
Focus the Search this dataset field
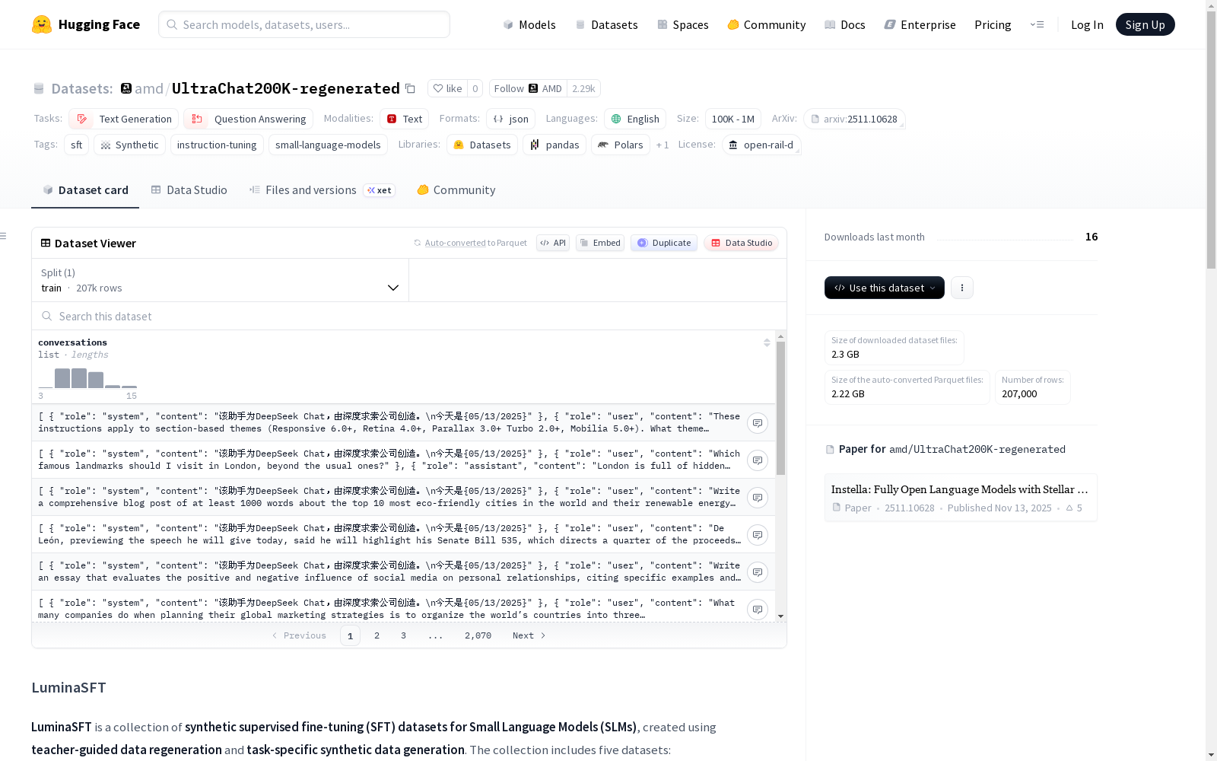409,316
